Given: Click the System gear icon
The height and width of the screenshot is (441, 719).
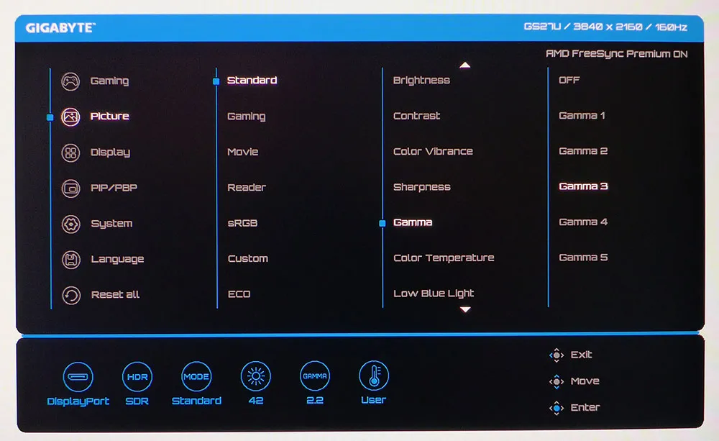Looking at the screenshot, I should (x=70, y=224).
